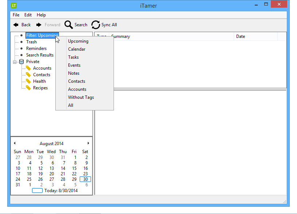The height and width of the screenshot is (214, 297).
Task: Click the yellow tag icon beside Health
Action: (x=28, y=81)
